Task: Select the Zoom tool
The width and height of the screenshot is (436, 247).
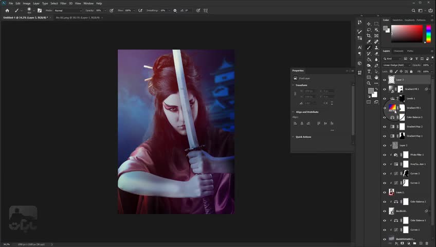Action: (369, 83)
